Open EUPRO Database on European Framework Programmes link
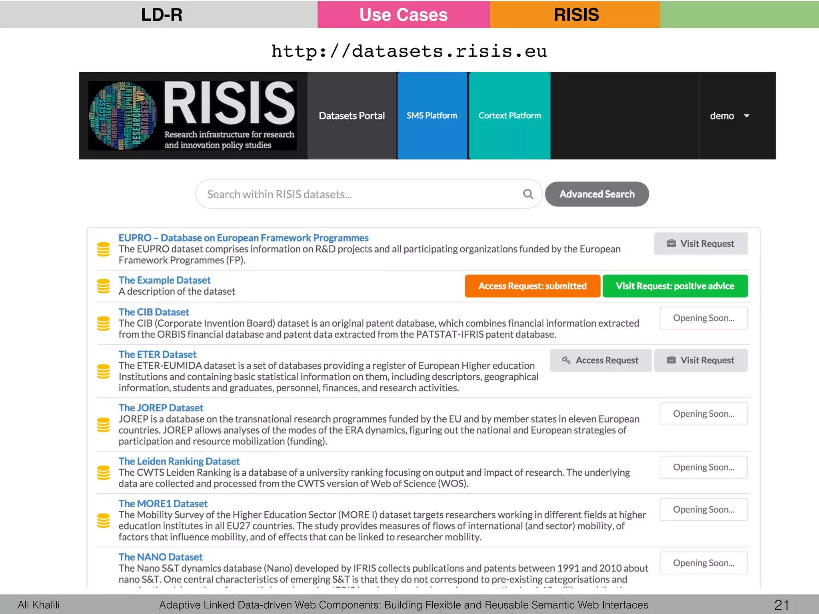 244,238
